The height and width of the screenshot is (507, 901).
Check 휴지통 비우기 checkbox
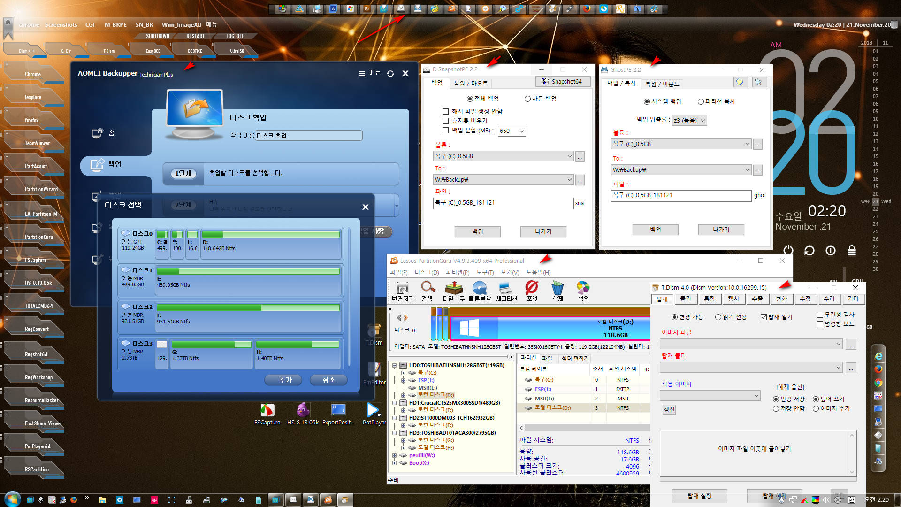[445, 121]
